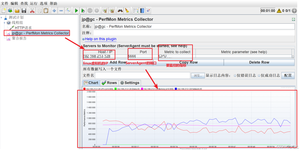The height and width of the screenshot is (151, 303).
Task: Click the 4444 port cell
Action: point(143,56)
